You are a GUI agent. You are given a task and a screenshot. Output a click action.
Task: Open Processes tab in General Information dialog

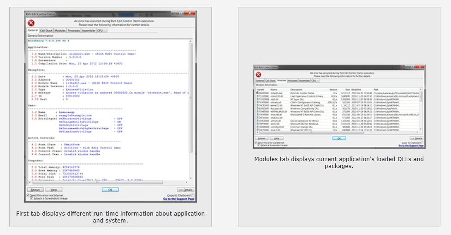pos(74,30)
